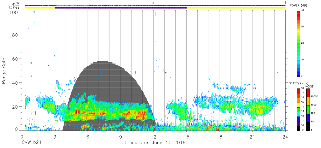
Task: Click x-axis tick label 15
Action: click(187, 137)
